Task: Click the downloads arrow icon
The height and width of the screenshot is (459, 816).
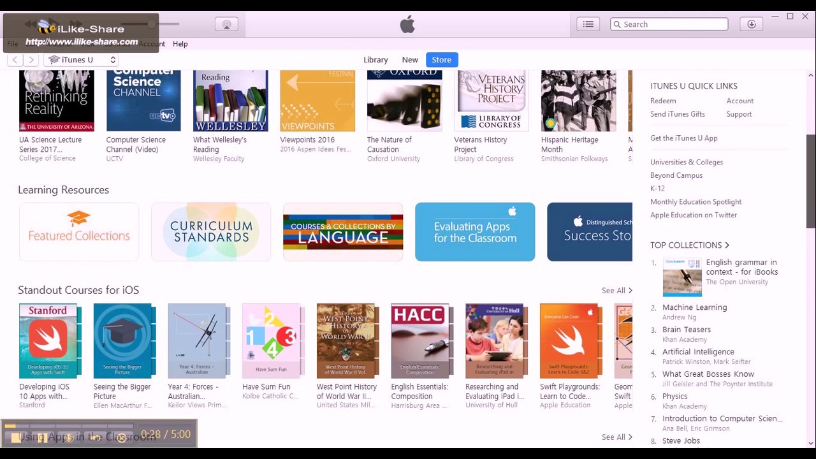Action: (752, 24)
